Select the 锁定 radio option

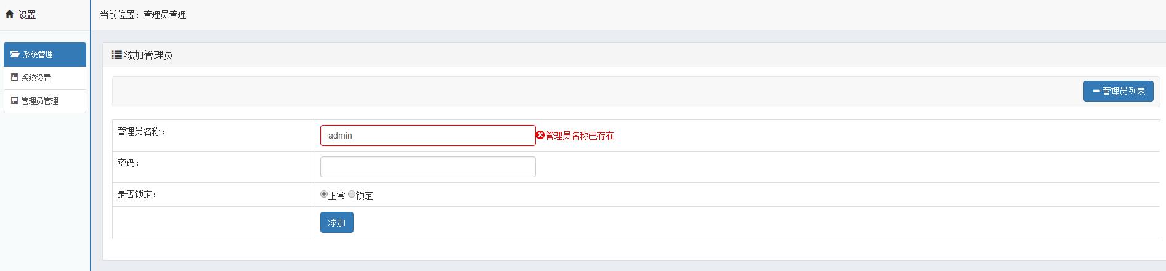(x=352, y=195)
